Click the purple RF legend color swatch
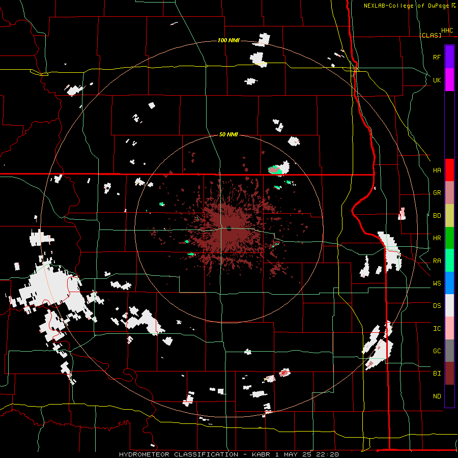This screenshot has height=458, width=458. point(449,57)
